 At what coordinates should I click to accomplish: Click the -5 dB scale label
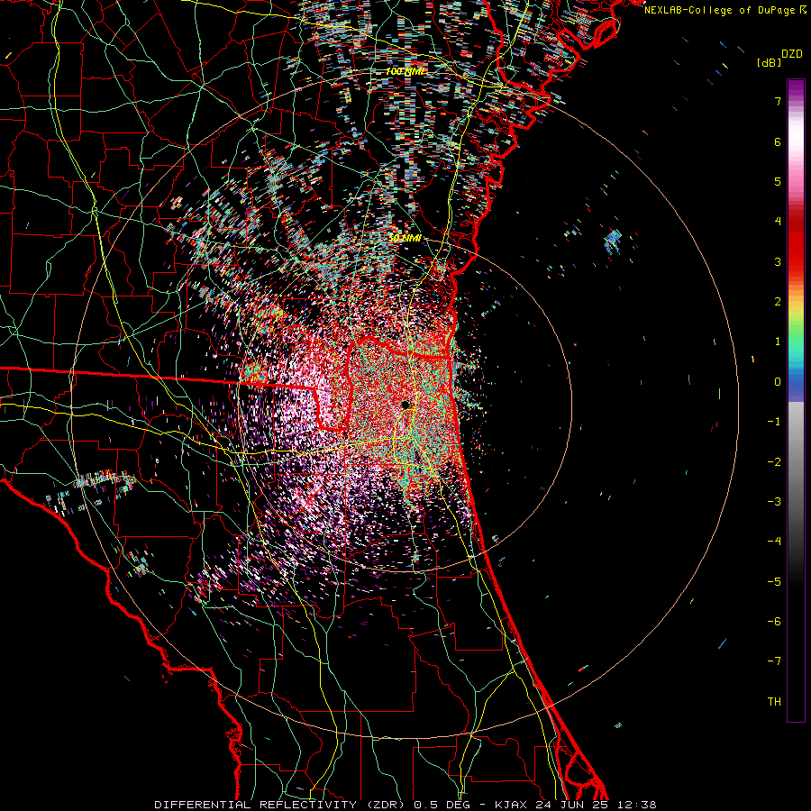[x=774, y=582]
